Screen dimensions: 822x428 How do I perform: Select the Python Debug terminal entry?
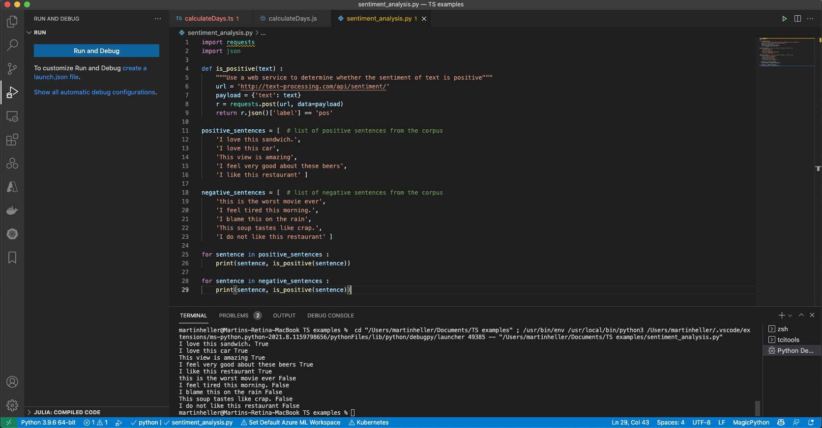[x=792, y=351]
